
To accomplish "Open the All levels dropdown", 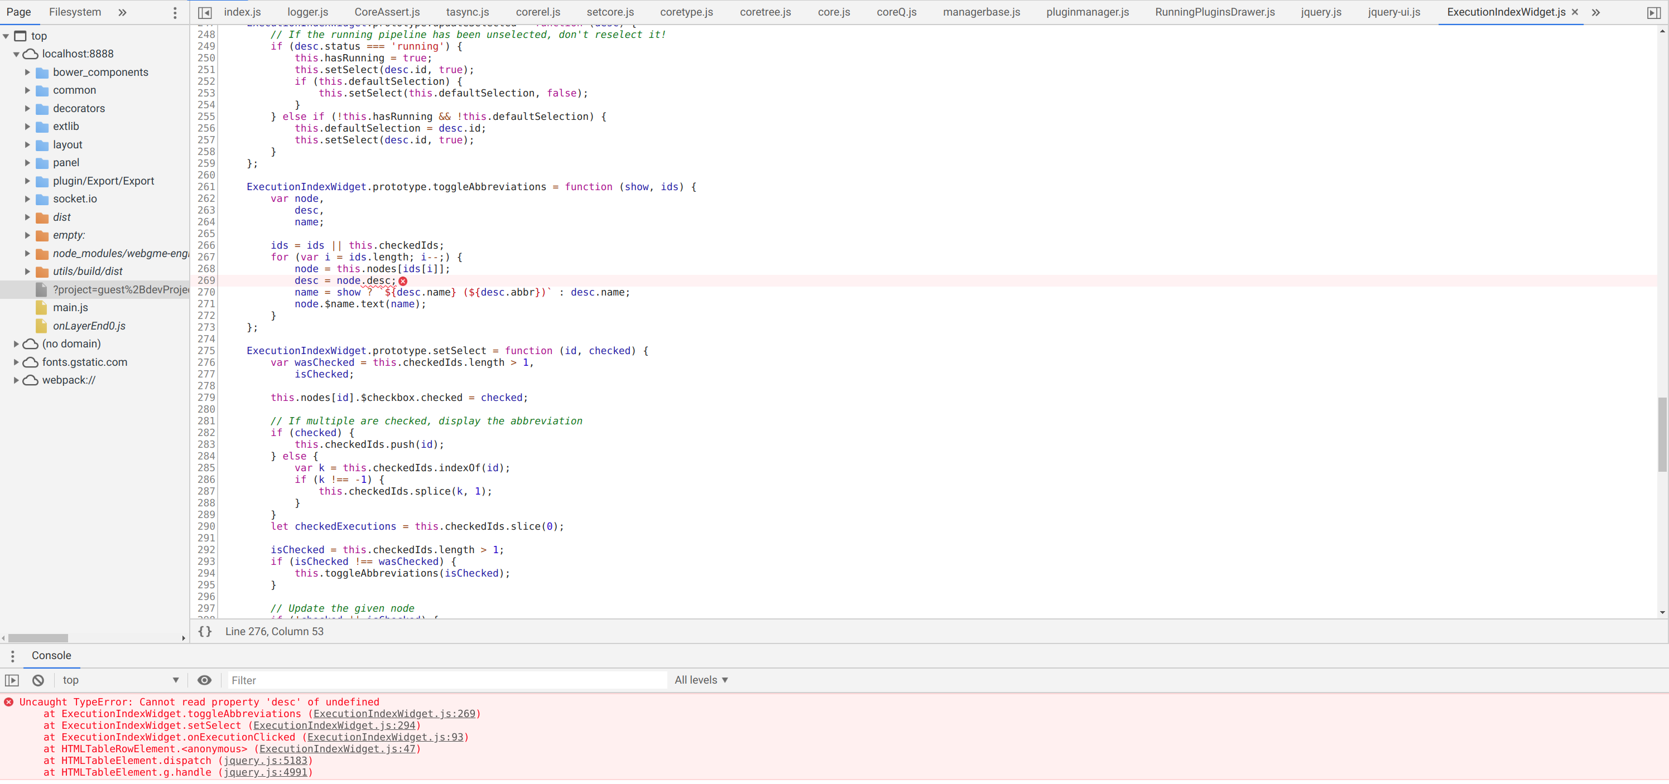I will click(701, 680).
